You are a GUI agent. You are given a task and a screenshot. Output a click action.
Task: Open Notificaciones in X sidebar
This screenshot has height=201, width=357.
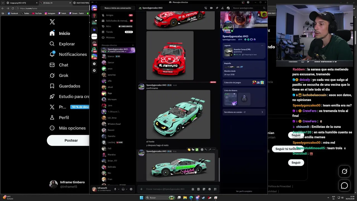coord(68,54)
